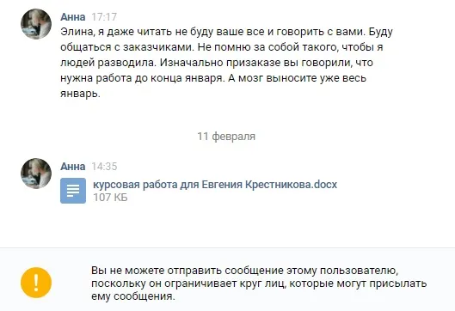Open sender name Анна on the 14:35 message
This screenshot has height=311, width=455.
(73, 167)
